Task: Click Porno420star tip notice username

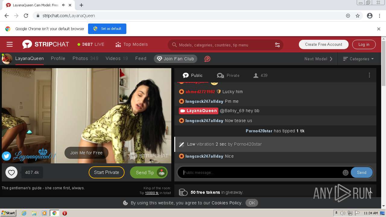Action: (x=259, y=131)
